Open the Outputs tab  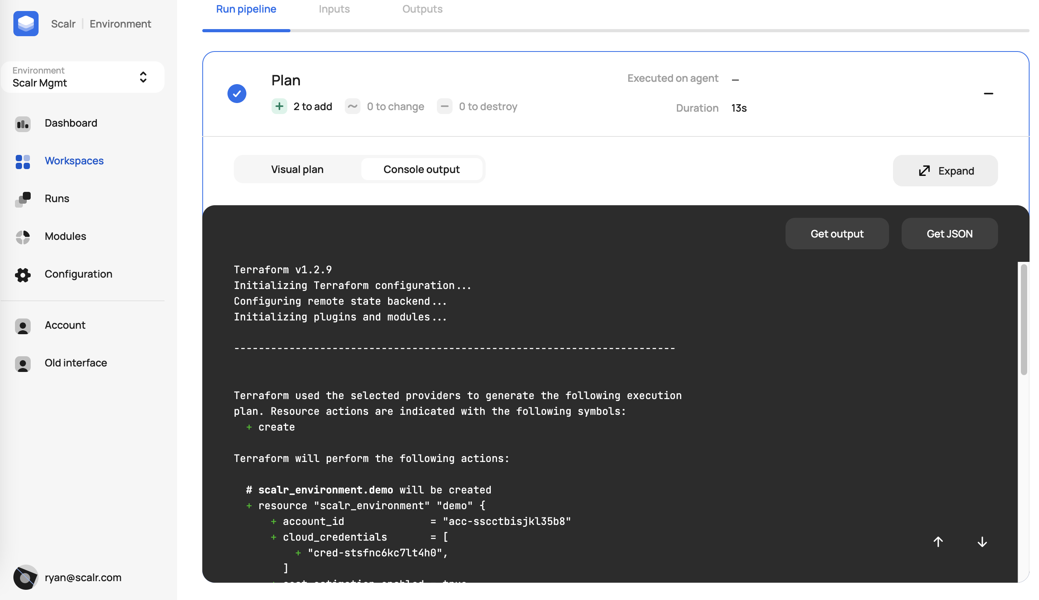422,9
